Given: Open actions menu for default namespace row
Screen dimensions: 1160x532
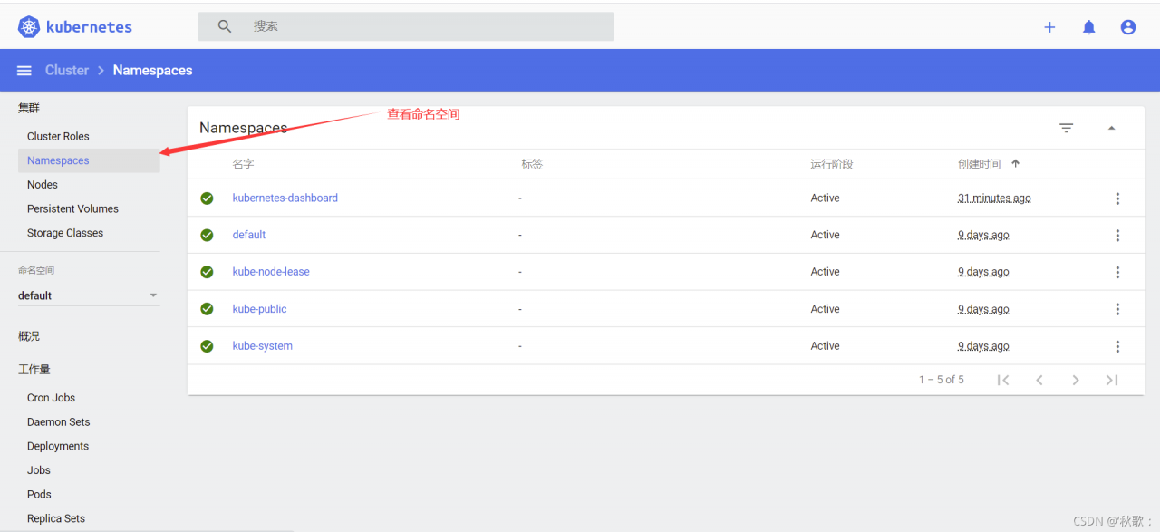Looking at the screenshot, I should [1117, 236].
